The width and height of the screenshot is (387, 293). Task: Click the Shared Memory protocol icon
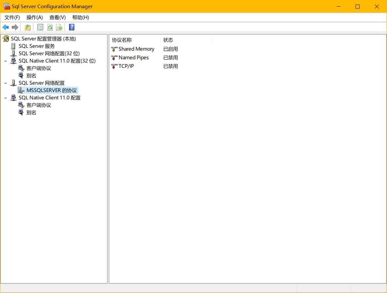(x=114, y=49)
